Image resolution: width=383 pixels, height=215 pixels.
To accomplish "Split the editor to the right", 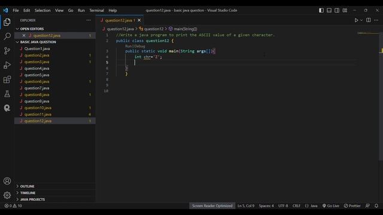I will (369, 20).
